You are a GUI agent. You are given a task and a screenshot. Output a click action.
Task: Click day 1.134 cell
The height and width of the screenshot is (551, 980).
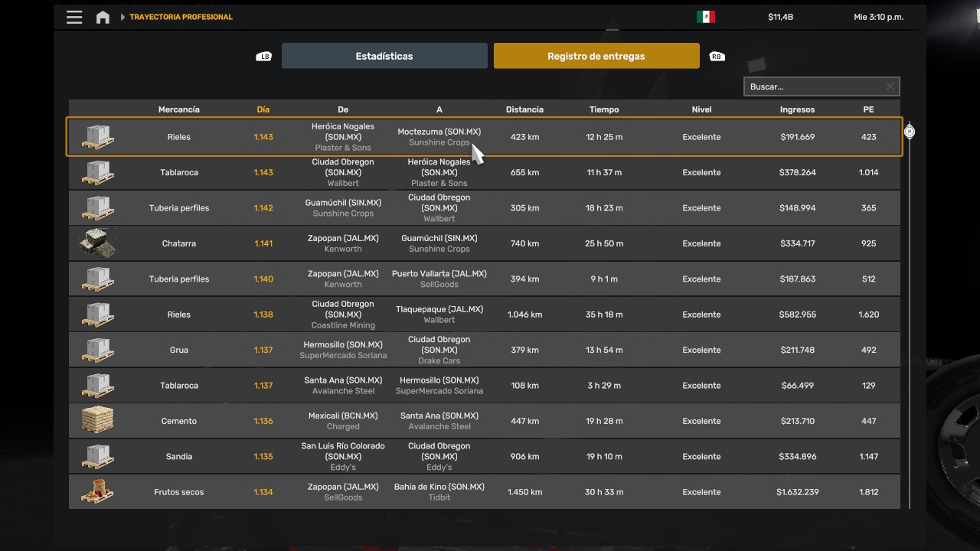point(263,492)
